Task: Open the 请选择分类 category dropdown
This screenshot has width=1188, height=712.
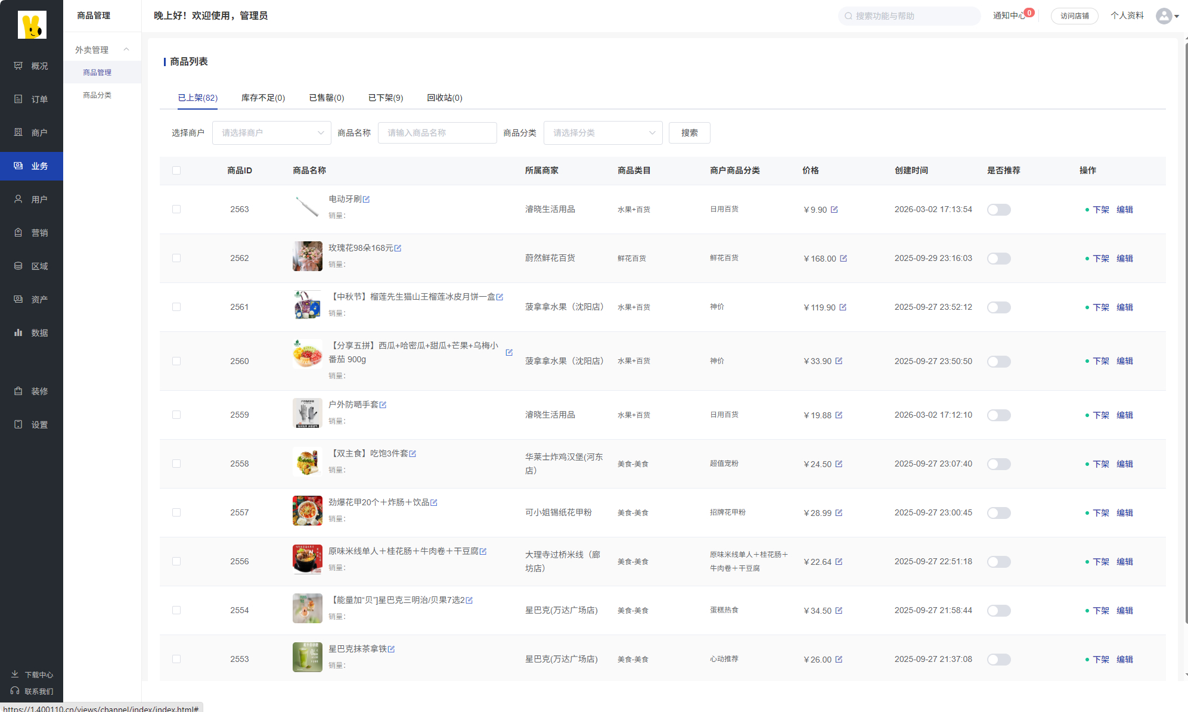Action: (x=603, y=132)
